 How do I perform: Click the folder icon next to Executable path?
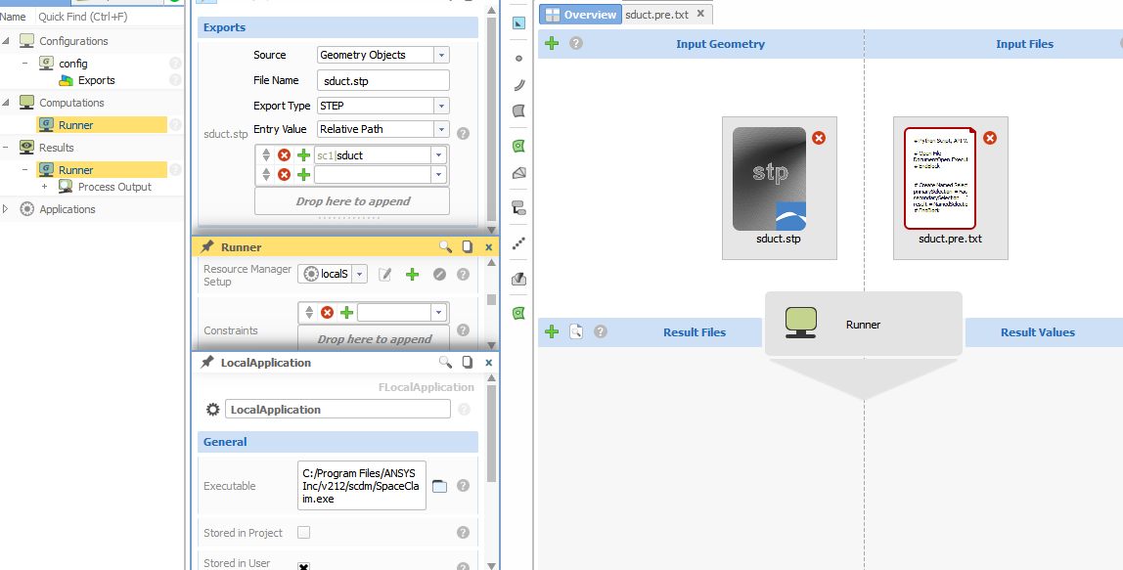[x=440, y=486]
